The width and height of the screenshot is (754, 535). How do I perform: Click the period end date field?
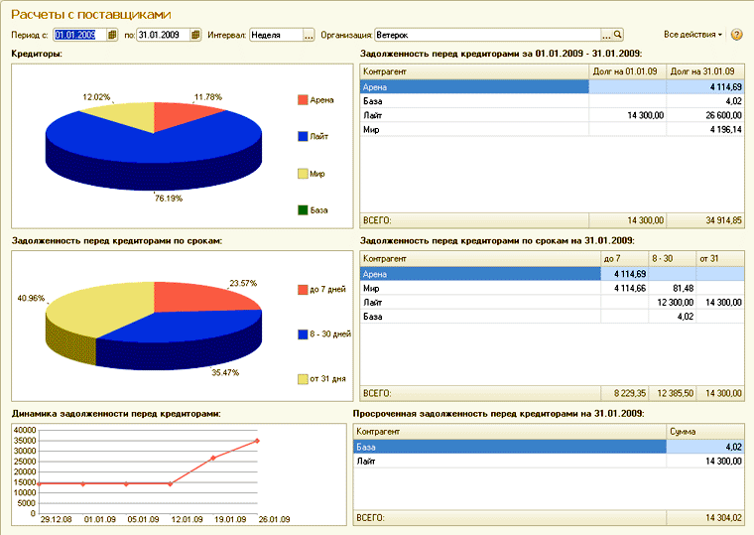point(163,35)
